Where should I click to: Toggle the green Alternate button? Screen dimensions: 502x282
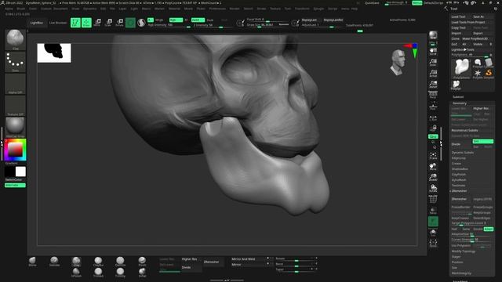[15, 185]
